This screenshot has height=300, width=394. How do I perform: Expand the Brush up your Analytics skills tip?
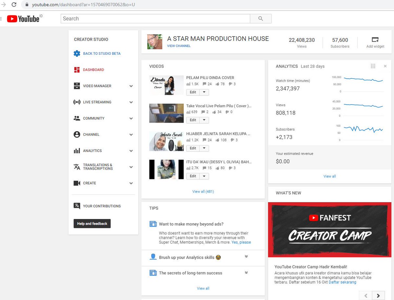246,256
